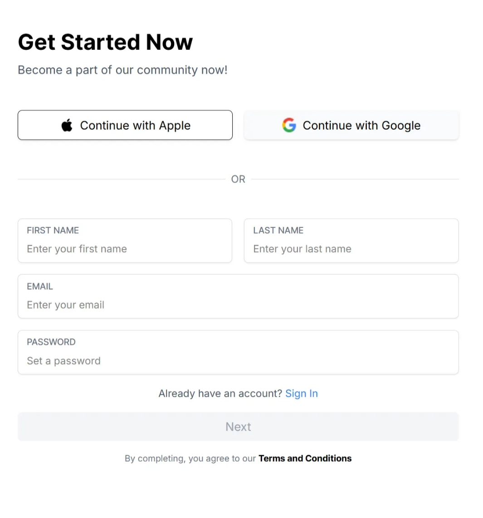This screenshot has height=518, width=483.
Task: Focus the "Enter your first name" field
Action: tap(125, 249)
